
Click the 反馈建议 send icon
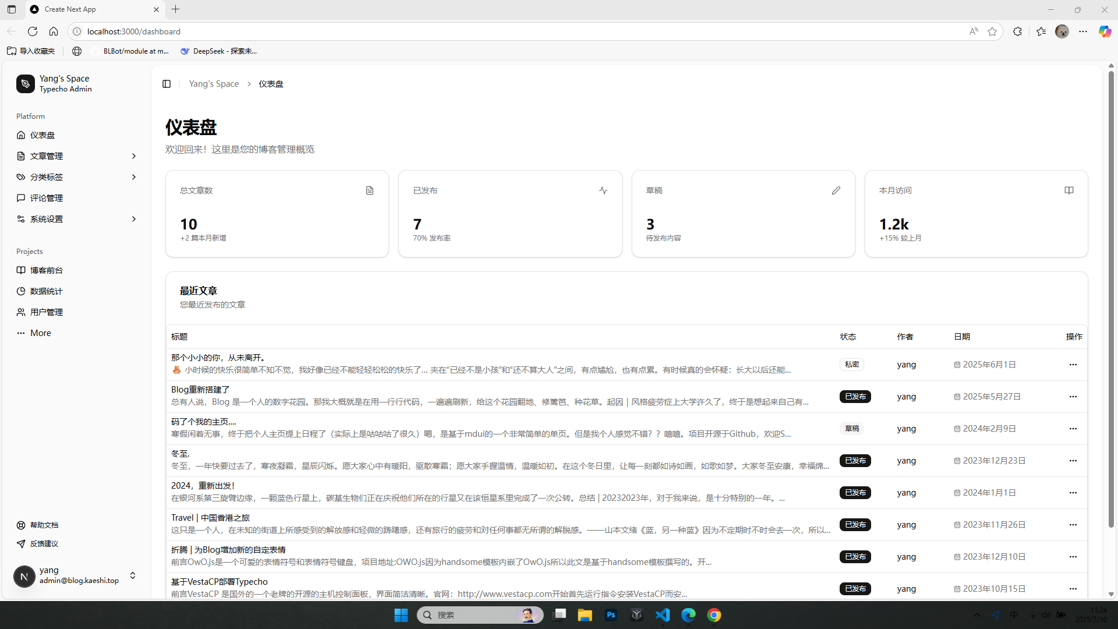[x=21, y=544]
